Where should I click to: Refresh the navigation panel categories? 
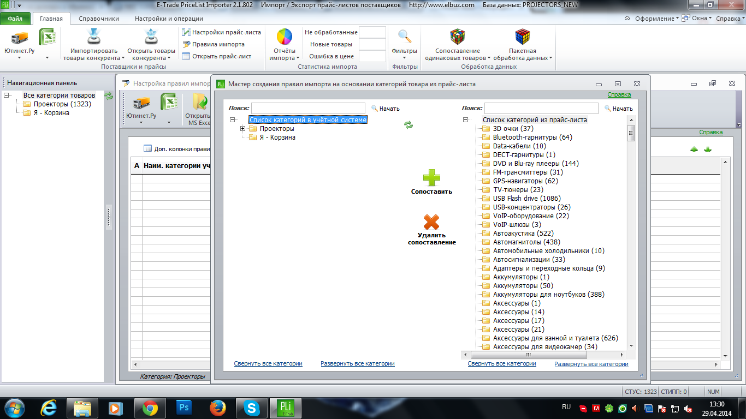point(109,95)
